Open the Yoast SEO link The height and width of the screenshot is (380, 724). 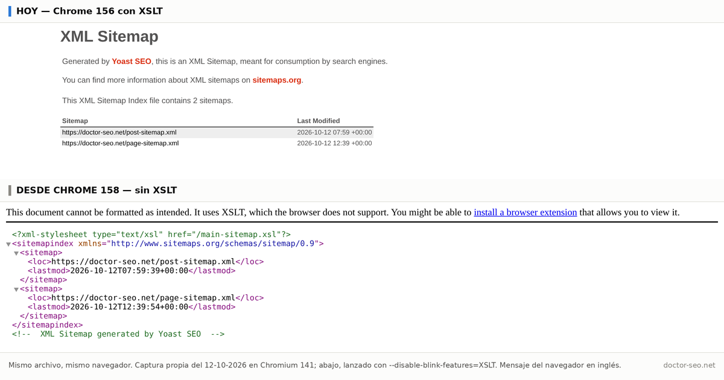click(132, 62)
